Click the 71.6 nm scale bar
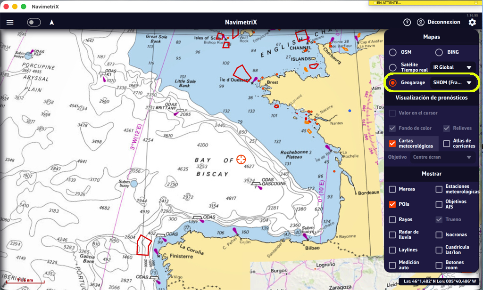The height and width of the screenshot is (290, 483). click(x=25, y=281)
